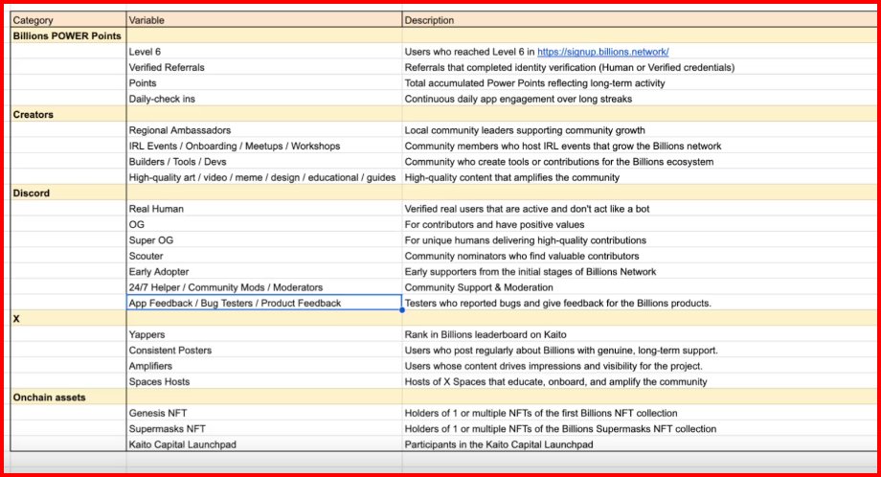Select the 'For unique humans delivering high-quality contributions' cell
The width and height of the screenshot is (881, 477).
click(x=640, y=239)
